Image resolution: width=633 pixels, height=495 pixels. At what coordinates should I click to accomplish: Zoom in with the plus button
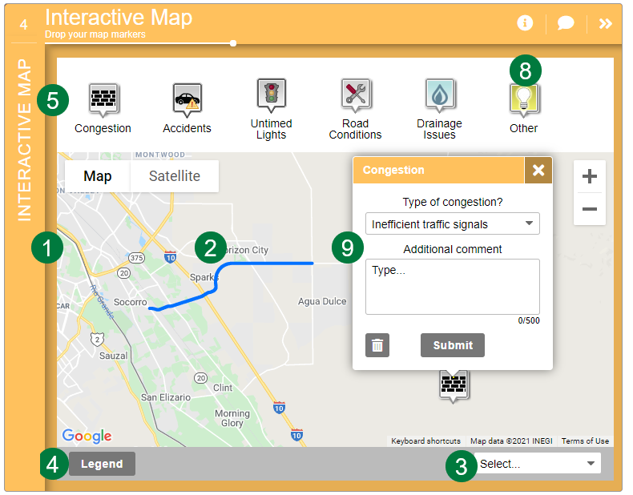589,176
